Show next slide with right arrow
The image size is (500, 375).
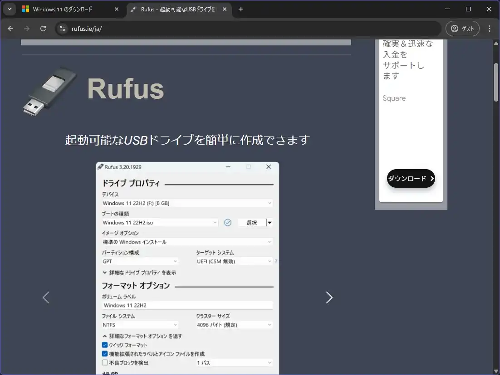coord(329,297)
